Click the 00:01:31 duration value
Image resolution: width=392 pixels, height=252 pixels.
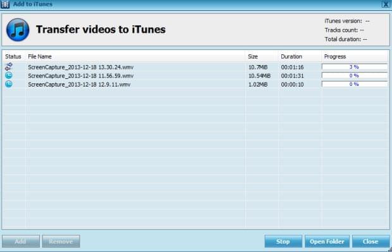292,76
